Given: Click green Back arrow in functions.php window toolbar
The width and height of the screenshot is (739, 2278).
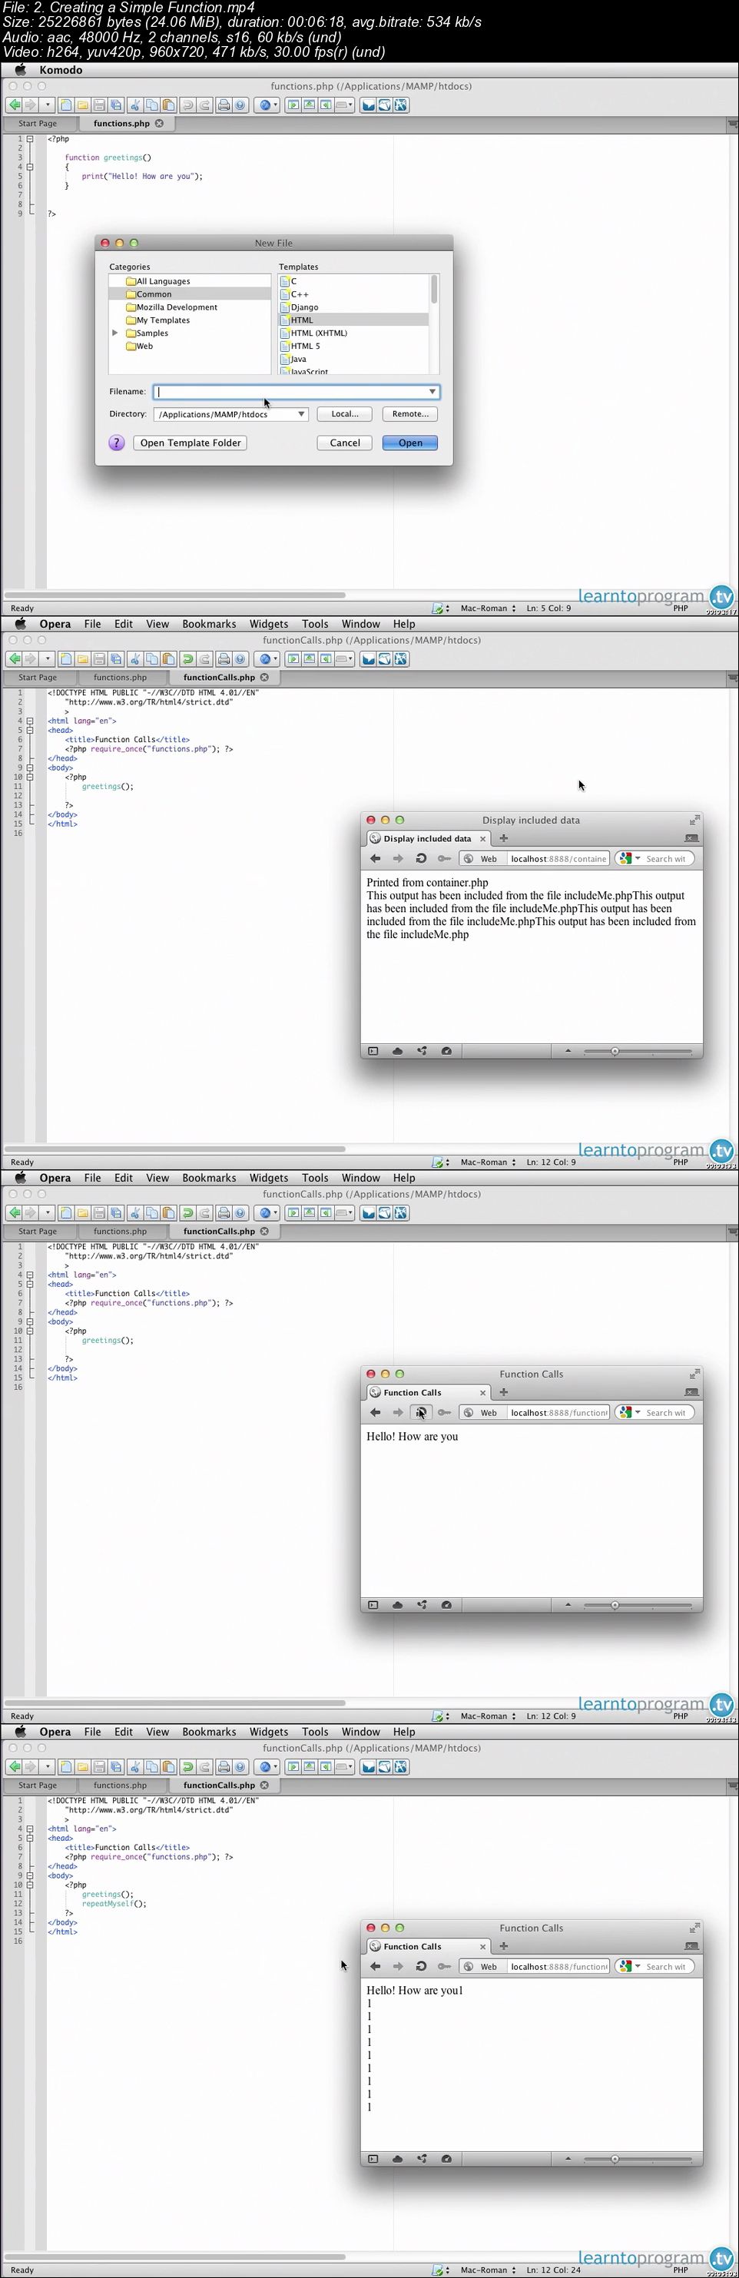Looking at the screenshot, I should (x=13, y=105).
